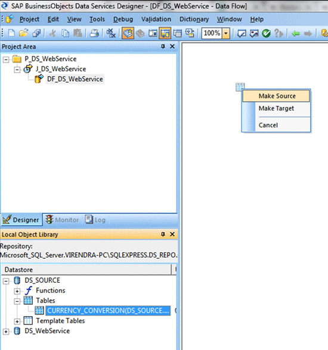Image resolution: width=328 pixels, height=350 pixels.
Task: Click the green Validate checkmark icon
Action: 266,33
